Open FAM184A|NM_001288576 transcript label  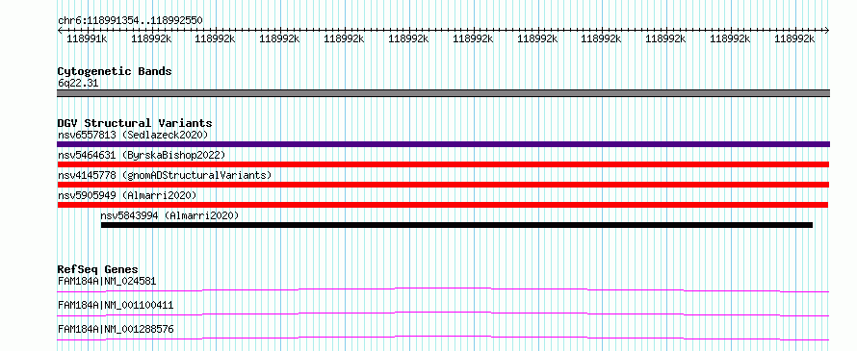click(116, 329)
